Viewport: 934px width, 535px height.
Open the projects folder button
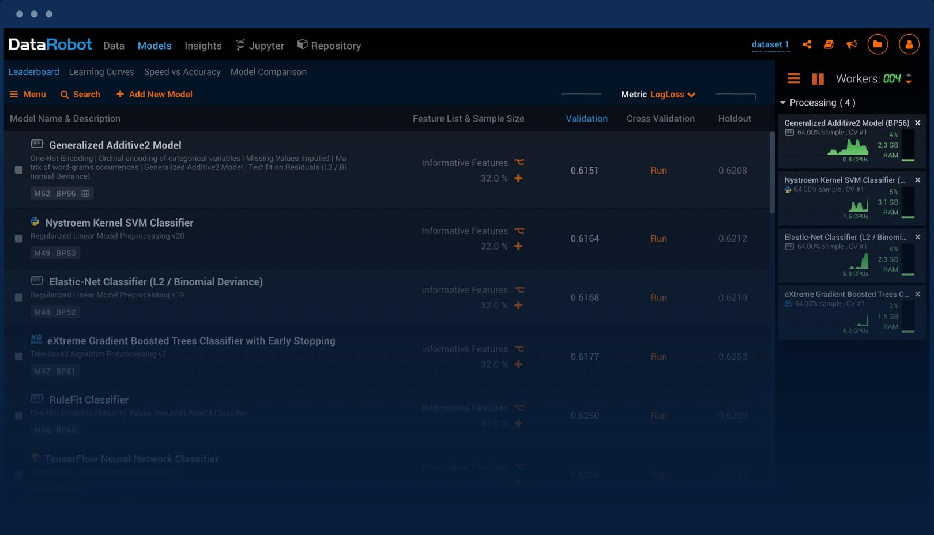877,44
